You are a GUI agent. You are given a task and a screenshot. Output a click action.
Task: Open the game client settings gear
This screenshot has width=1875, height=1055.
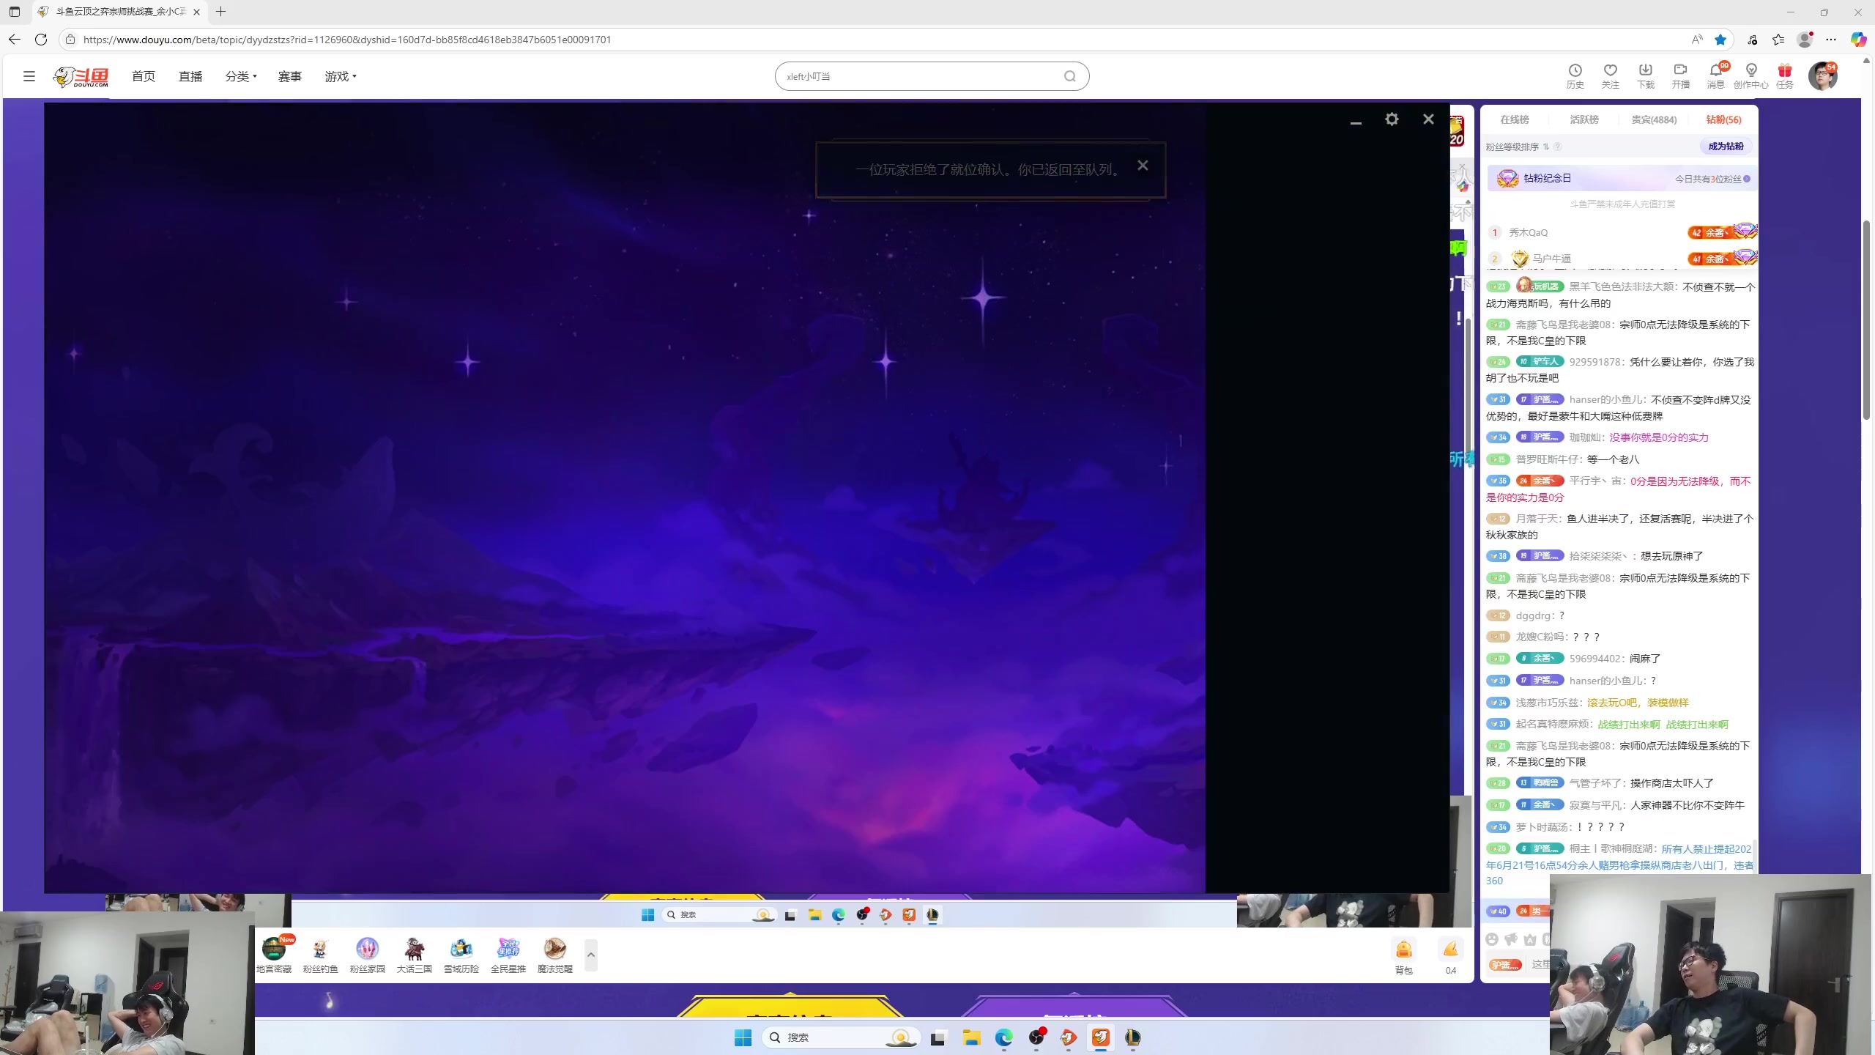point(1392,119)
